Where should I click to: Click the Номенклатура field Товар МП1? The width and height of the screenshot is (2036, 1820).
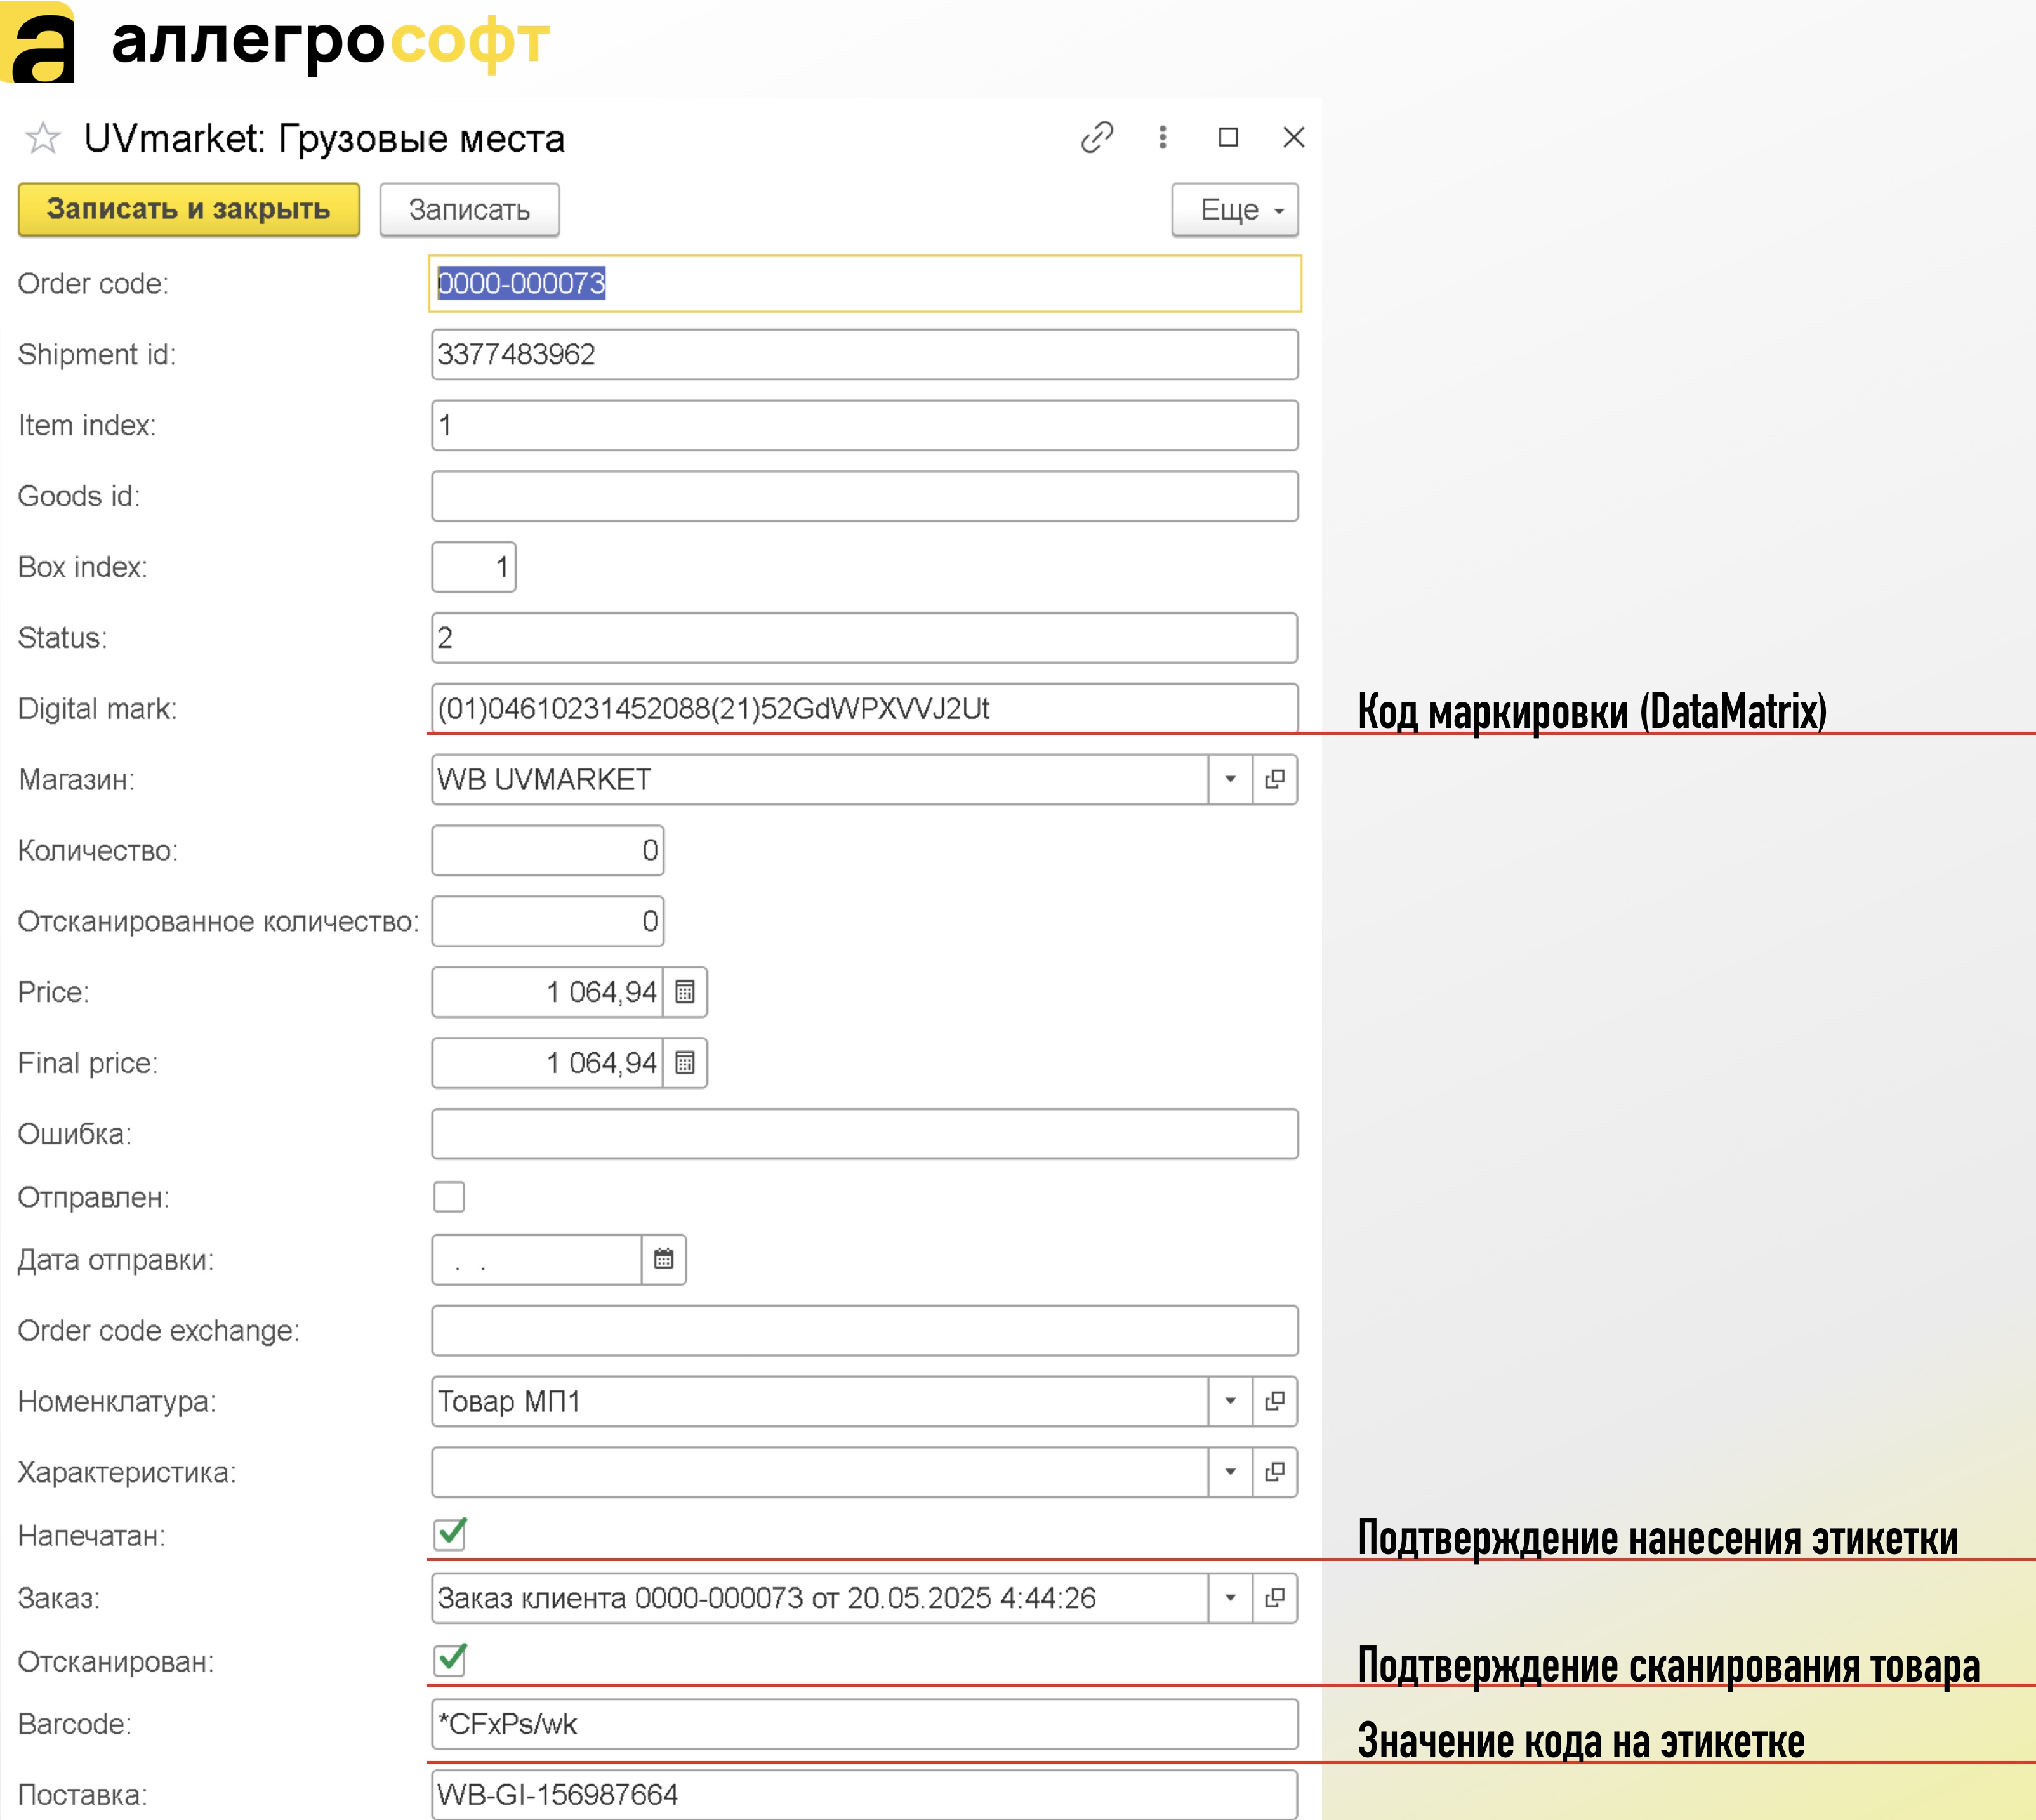pos(820,1402)
